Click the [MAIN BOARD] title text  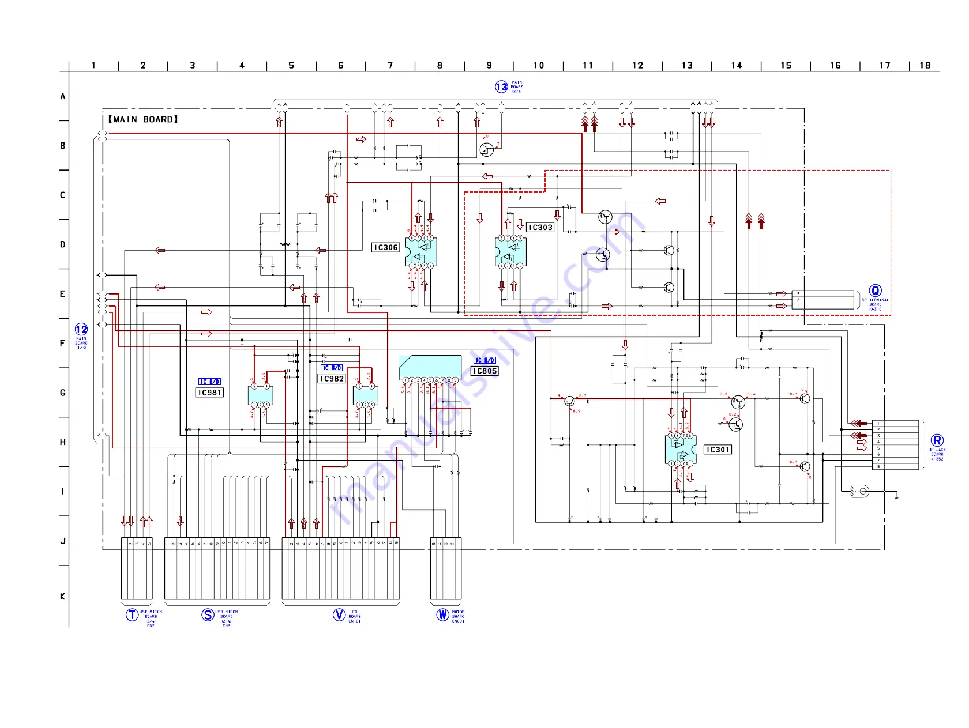click(144, 119)
